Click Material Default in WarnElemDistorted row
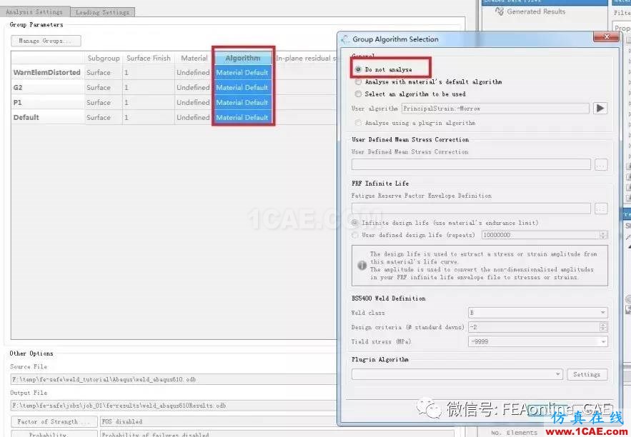Screen dimensions: 631x437 pos(242,72)
